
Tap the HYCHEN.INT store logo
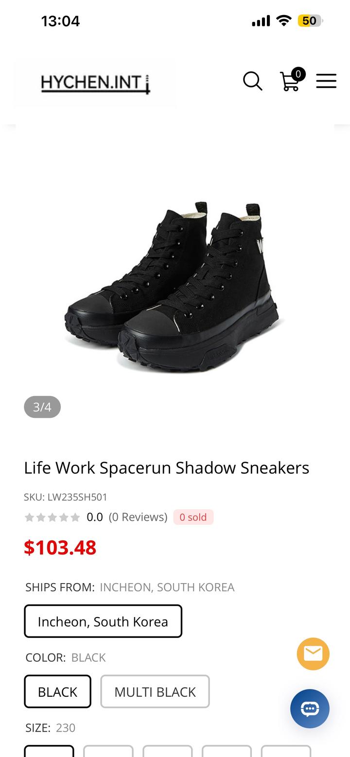click(96, 83)
